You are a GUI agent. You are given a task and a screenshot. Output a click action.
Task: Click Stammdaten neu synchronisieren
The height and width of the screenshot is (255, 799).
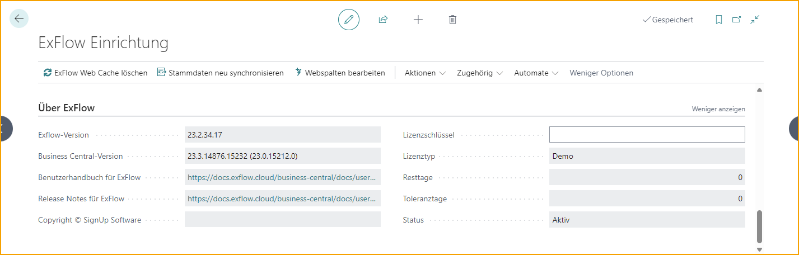click(221, 73)
